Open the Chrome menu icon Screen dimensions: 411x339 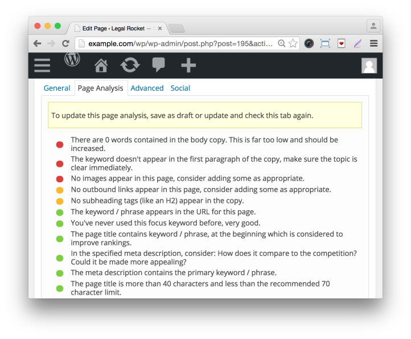373,43
